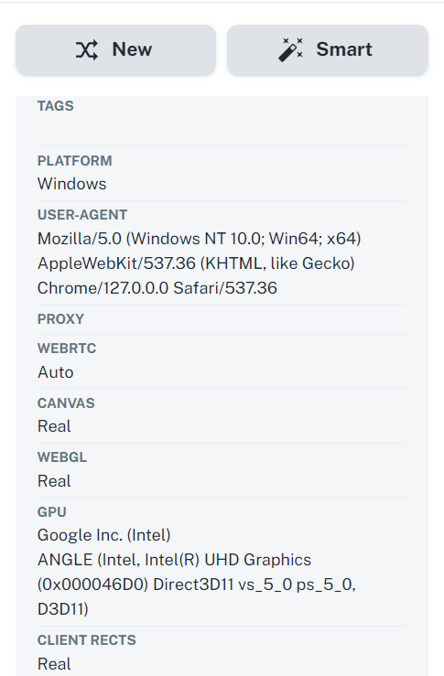Click the Mozilla/5.0 user-agent string

[x=200, y=263]
